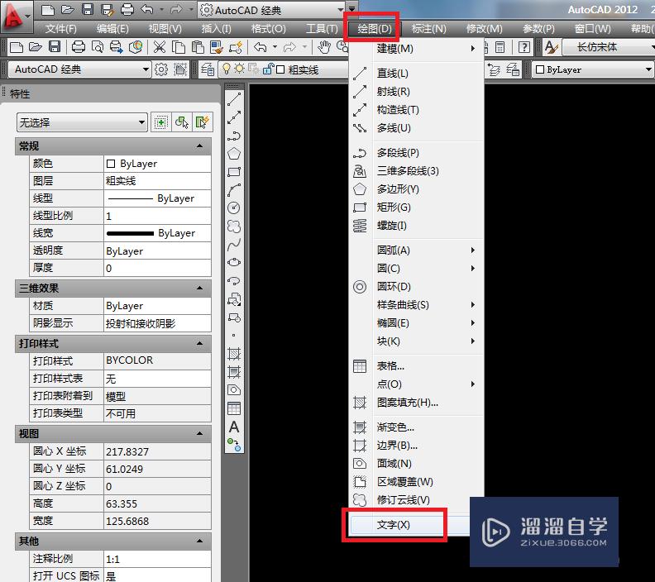Pick the Polyline tool in vertical toolbar

(x=234, y=136)
